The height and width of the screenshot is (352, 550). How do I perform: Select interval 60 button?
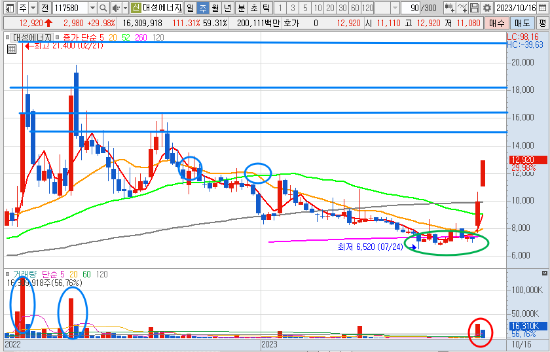point(355,7)
